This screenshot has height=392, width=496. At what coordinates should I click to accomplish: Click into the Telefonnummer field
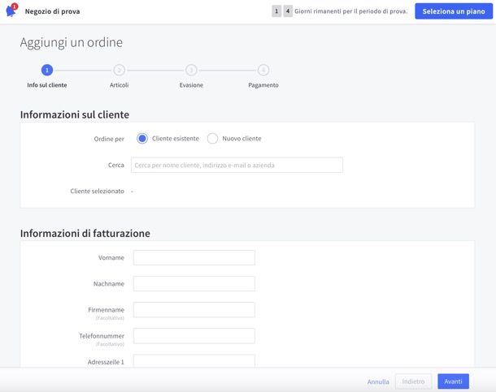(194, 336)
